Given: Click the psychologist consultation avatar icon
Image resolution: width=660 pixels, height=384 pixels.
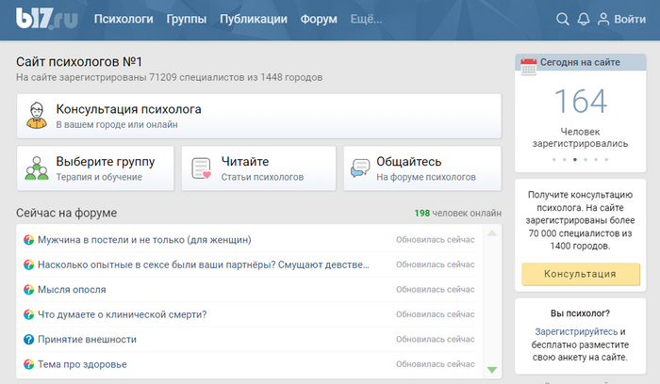Looking at the screenshot, I should click(x=37, y=116).
